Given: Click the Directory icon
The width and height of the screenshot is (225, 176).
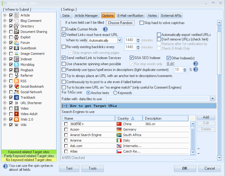Looking at the screenshot, I should (x=16, y=26).
